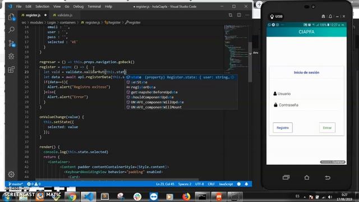Open TeamViewer from taskbar

(153, 197)
